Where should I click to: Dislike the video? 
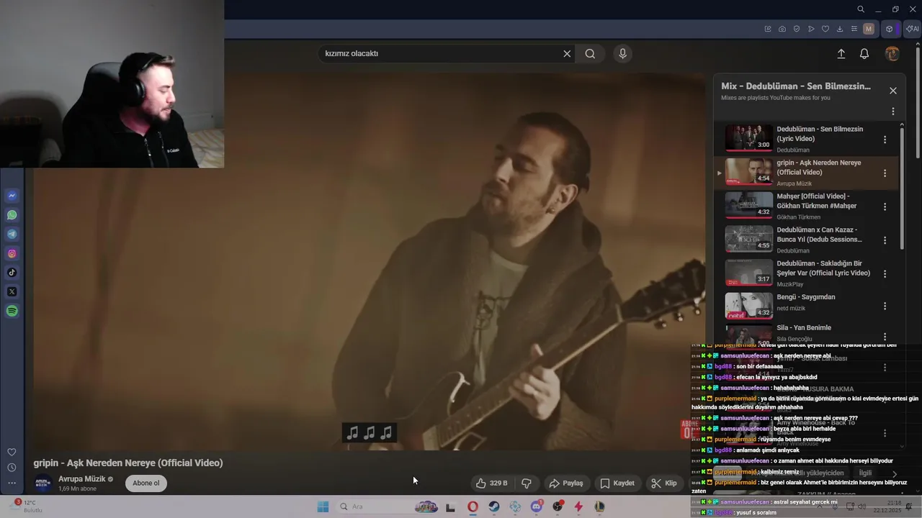[x=527, y=483]
